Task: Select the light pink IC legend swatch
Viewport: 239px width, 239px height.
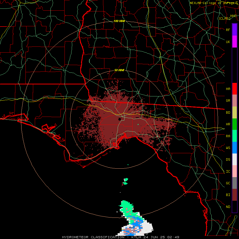Action: [234, 171]
